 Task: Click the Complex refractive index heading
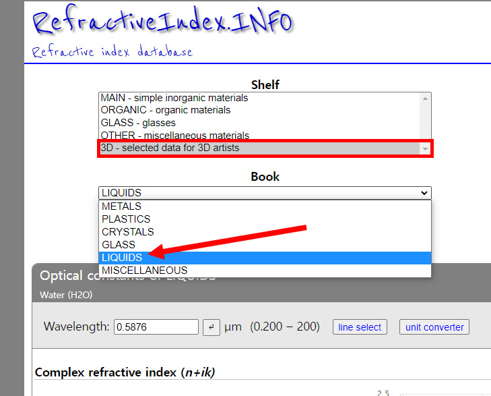[125, 372]
